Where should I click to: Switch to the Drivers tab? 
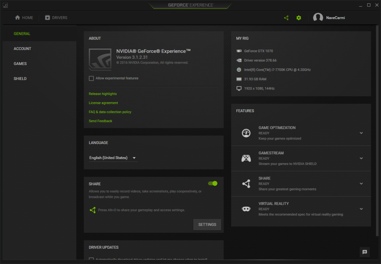pyautogui.click(x=56, y=18)
